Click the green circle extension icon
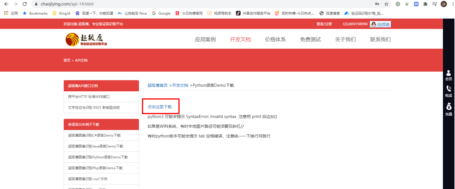455x189 pixels. point(398,4)
